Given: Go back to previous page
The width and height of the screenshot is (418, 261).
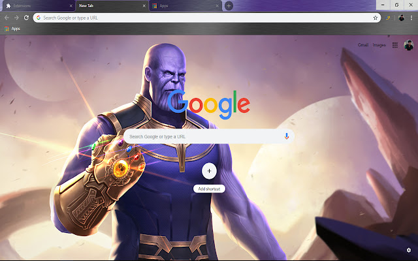Looking at the screenshot, I should coord(7,18).
